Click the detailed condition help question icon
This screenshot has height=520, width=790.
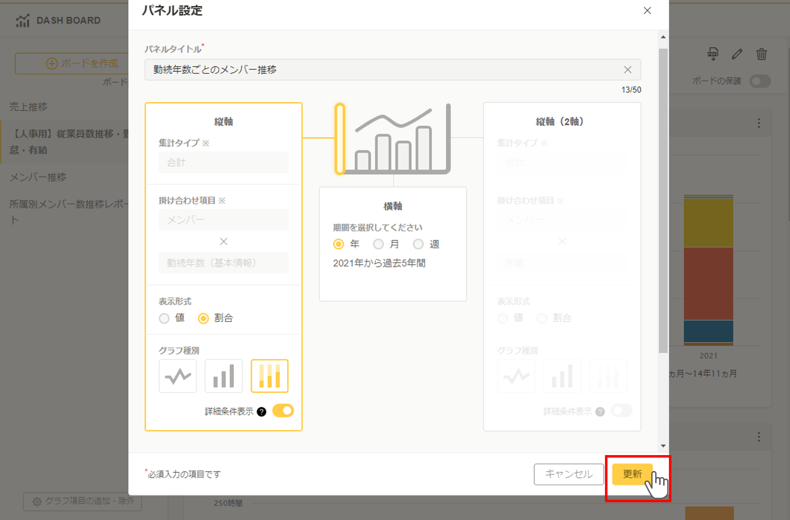261,412
